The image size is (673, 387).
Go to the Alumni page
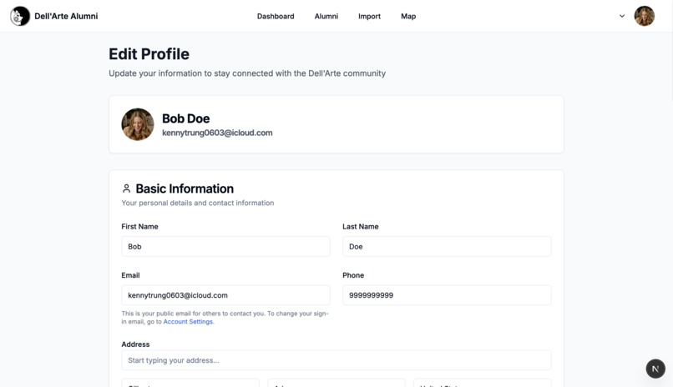pos(326,17)
